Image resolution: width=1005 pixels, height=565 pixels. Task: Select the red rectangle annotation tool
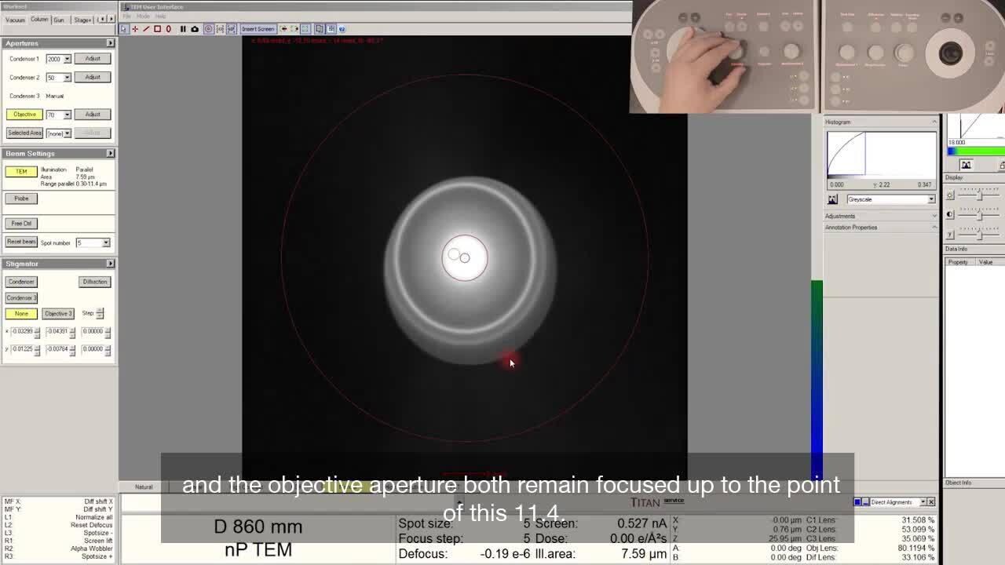tap(157, 29)
